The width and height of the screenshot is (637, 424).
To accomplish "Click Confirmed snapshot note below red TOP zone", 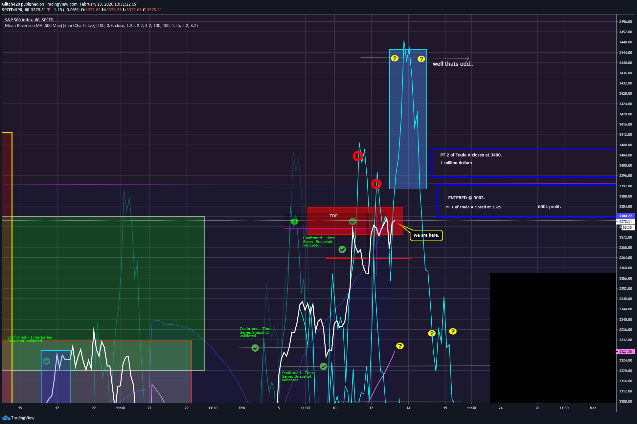I will [319, 242].
